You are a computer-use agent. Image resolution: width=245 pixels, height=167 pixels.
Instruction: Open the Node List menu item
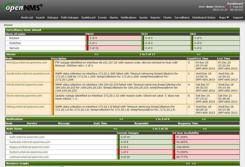coord(27,18)
